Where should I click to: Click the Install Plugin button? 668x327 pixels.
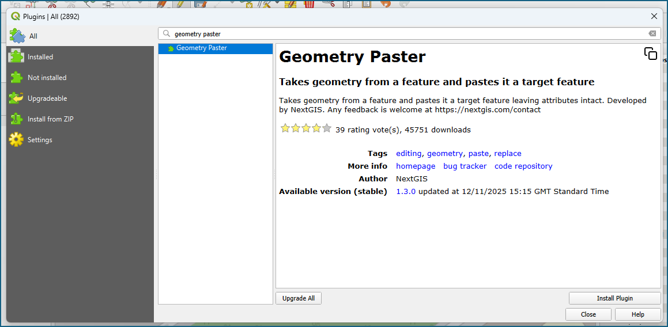point(615,298)
